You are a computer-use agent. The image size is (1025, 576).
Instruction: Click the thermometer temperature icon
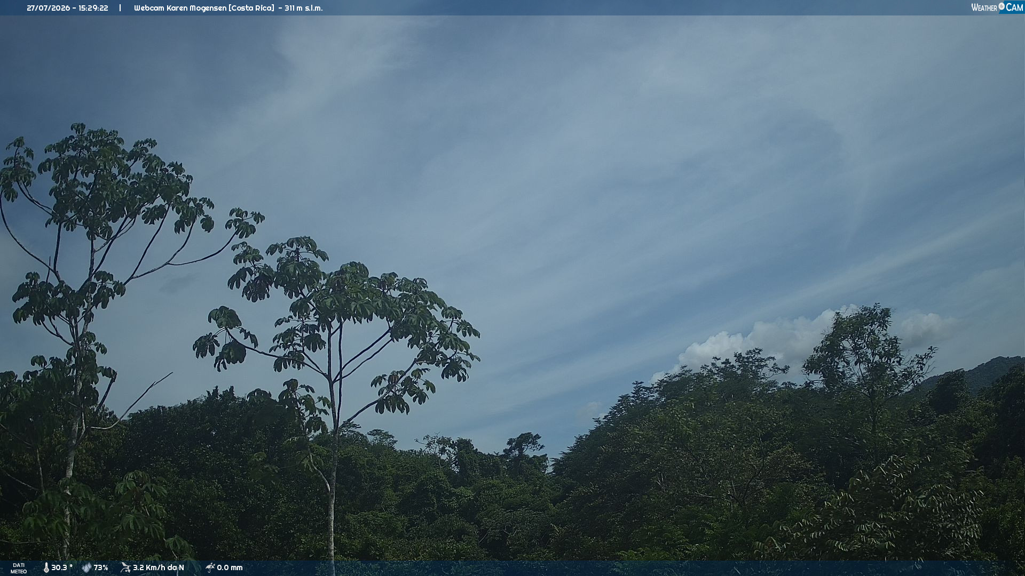(46, 567)
